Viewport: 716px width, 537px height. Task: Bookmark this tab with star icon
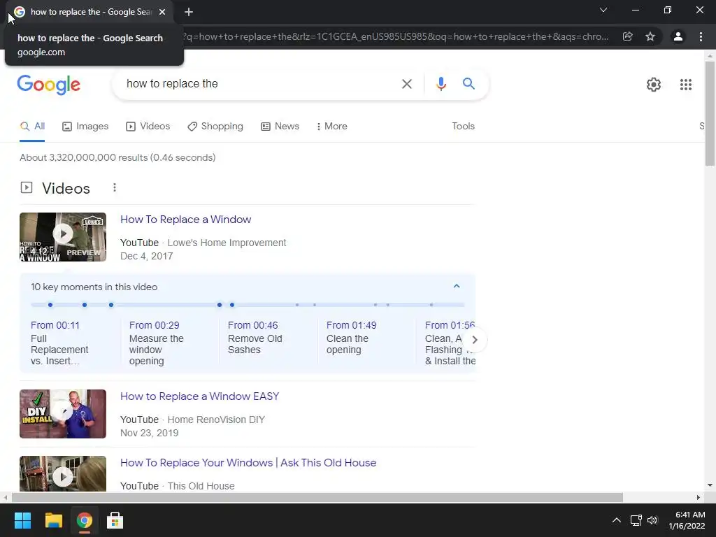point(650,36)
